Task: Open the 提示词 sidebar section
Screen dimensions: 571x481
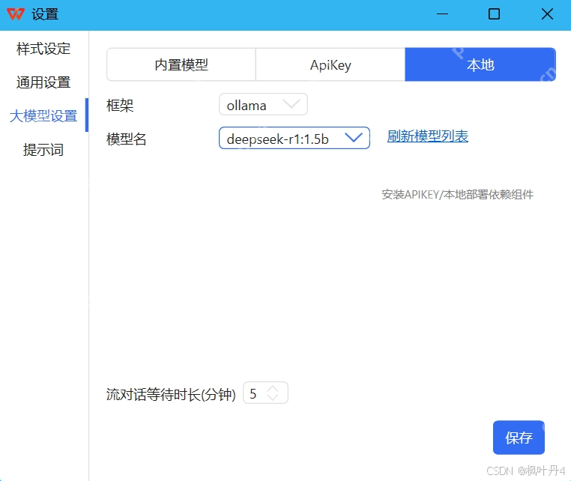Action: tap(43, 150)
